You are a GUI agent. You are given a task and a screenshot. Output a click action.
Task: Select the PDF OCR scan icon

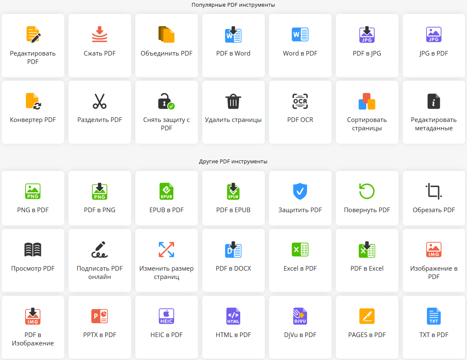click(300, 101)
